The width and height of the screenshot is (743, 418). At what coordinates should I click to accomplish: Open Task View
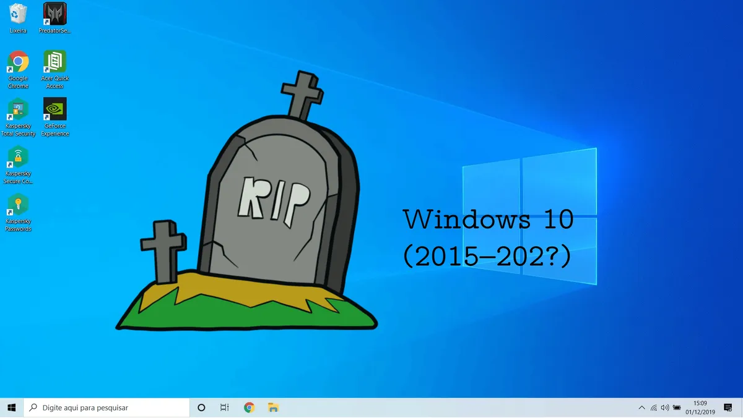point(224,407)
